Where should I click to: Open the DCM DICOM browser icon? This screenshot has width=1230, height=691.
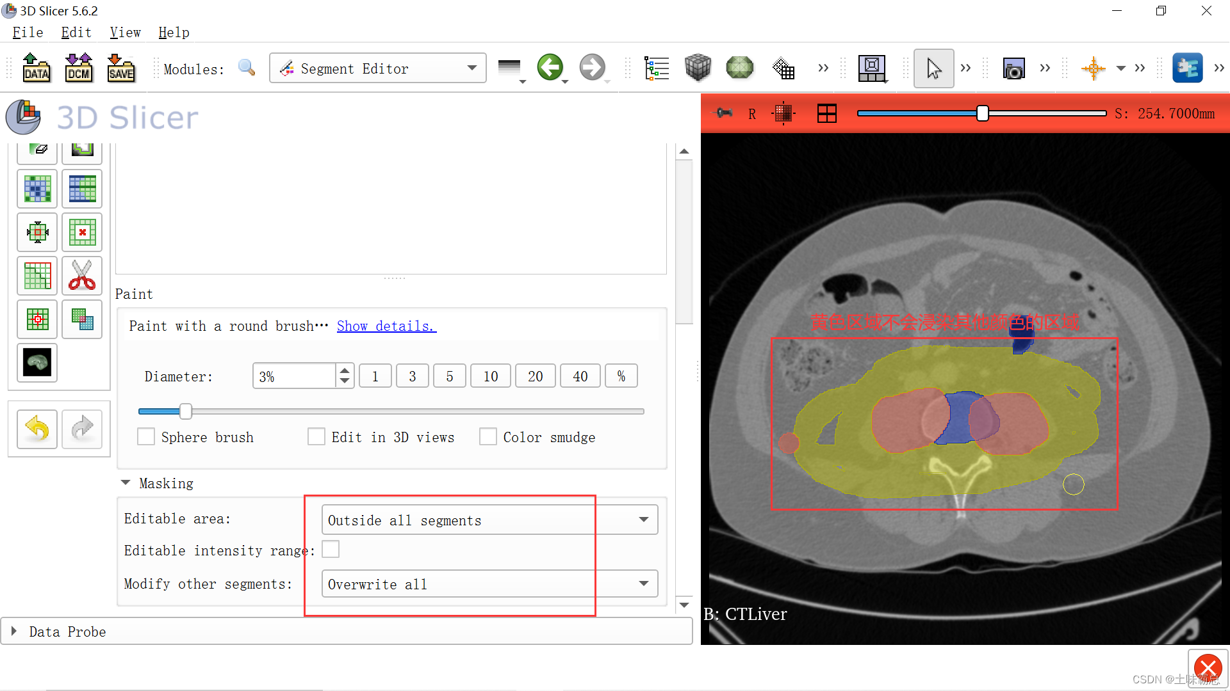78,68
